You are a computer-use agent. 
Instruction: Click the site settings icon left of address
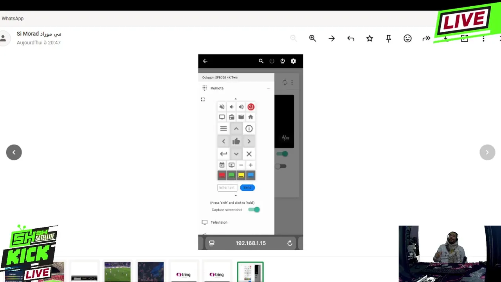tap(212, 243)
